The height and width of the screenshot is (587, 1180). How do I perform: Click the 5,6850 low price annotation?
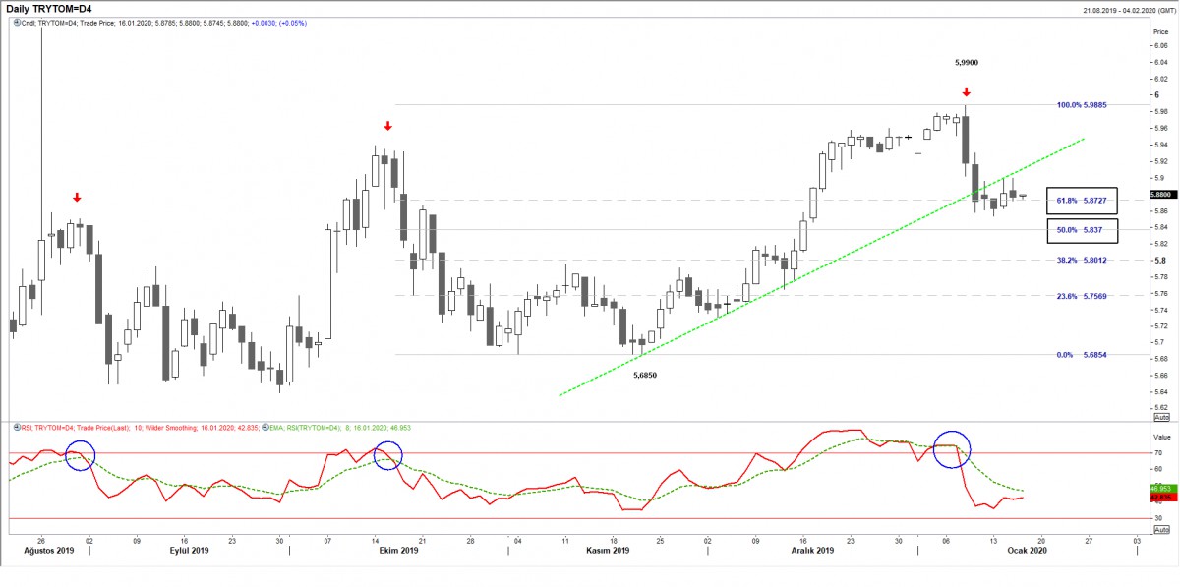click(x=645, y=375)
